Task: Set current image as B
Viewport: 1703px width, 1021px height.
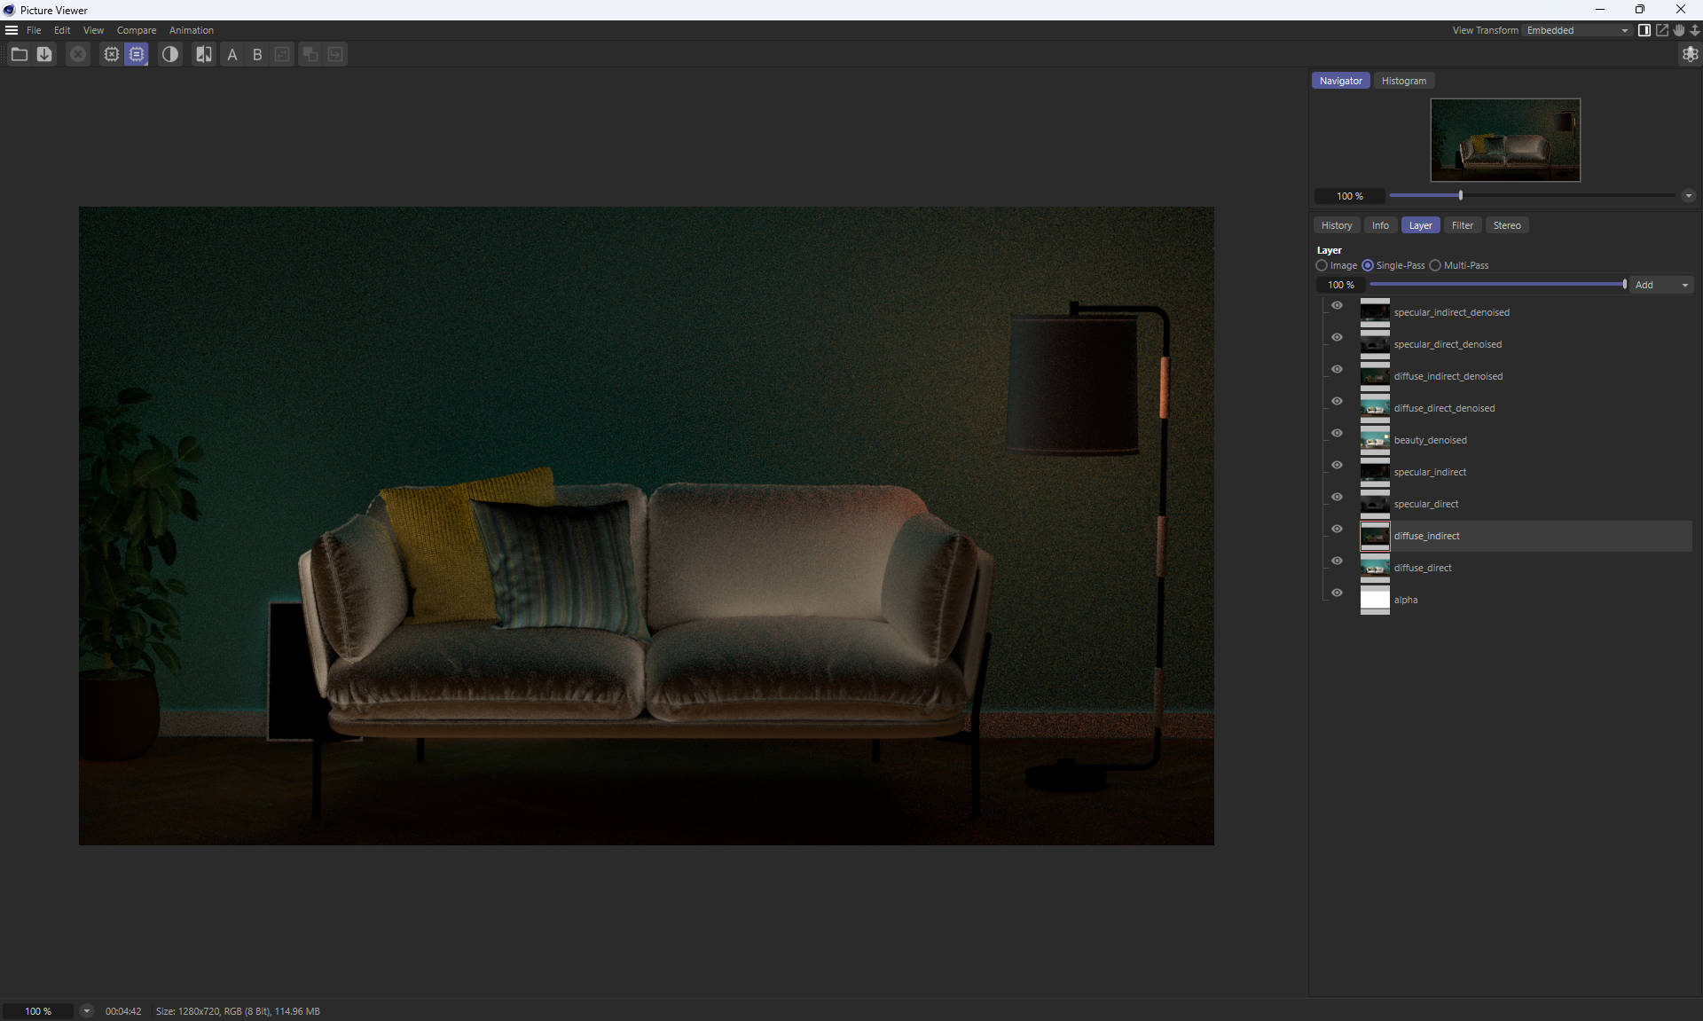Action: pos(257,55)
